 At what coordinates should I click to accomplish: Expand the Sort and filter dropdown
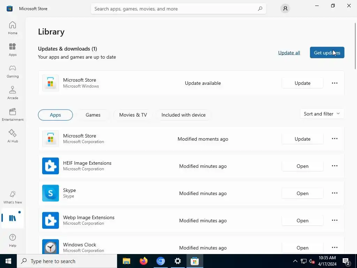(x=322, y=114)
